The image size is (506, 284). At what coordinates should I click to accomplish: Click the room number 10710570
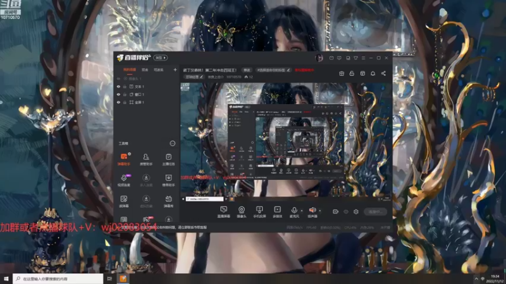coord(233,77)
